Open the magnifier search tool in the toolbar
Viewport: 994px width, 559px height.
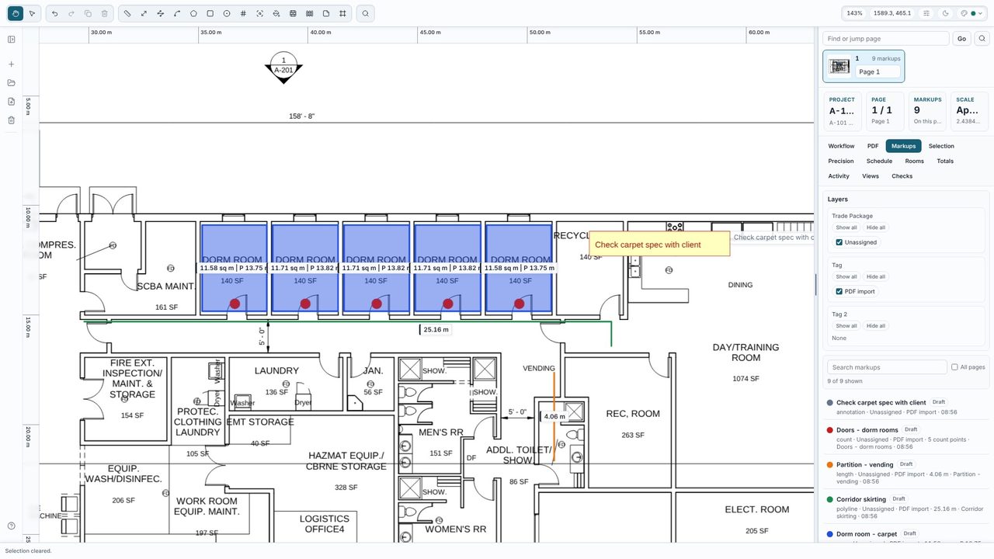[x=365, y=13]
